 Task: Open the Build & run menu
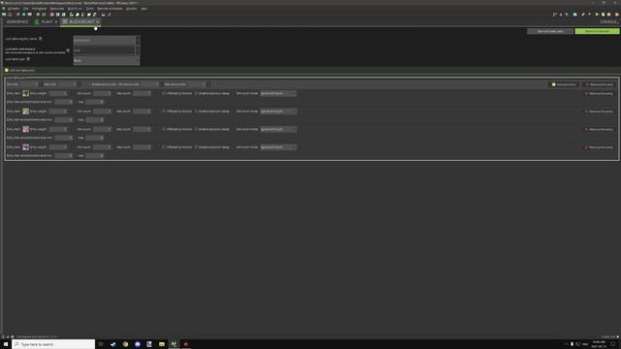[x=75, y=9]
